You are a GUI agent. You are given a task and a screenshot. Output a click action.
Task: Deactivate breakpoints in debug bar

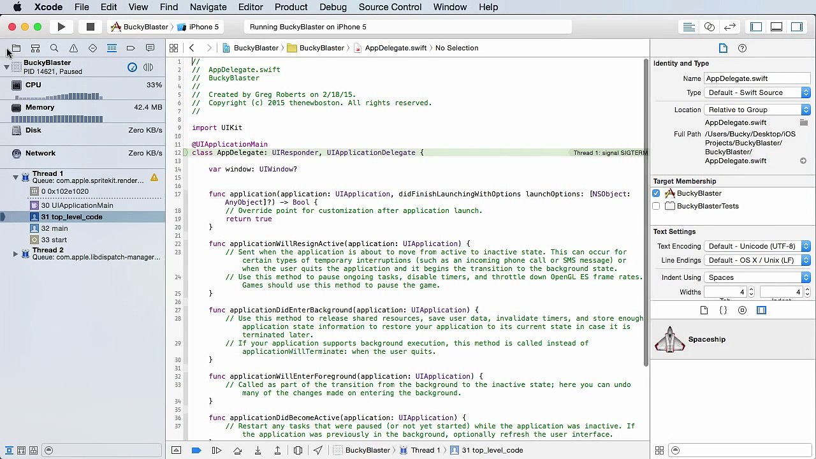tap(196, 450)
